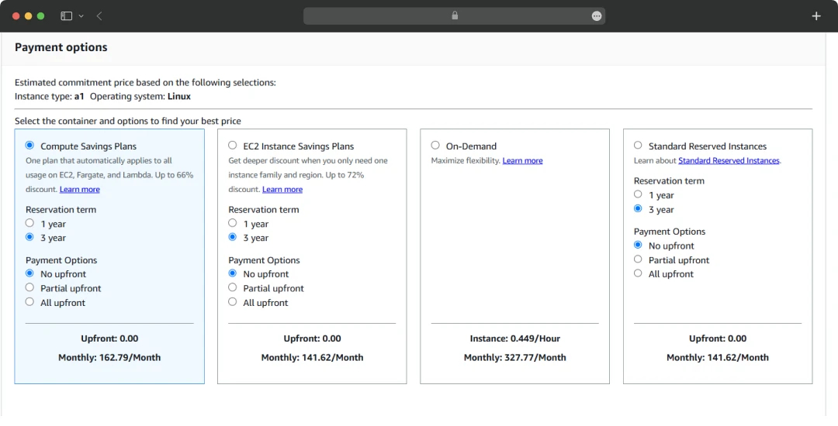The height and width of the screenshot is (426, 838).
Task: Select 3 year under Standard Reserved Instances
Action: coord(638,208)
